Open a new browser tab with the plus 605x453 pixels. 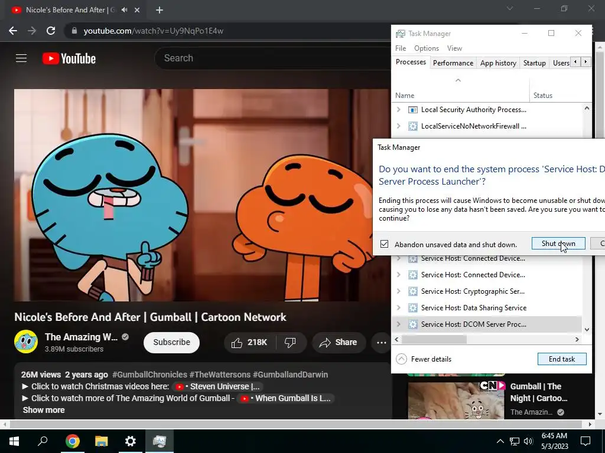[x=160, y=11]
